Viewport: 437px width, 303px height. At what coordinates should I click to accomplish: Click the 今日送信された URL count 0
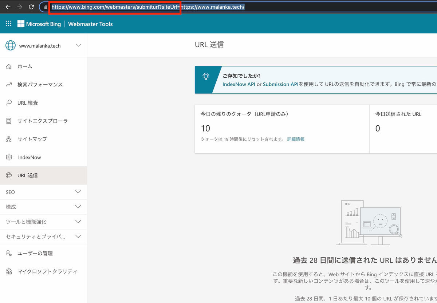[378, 128]
